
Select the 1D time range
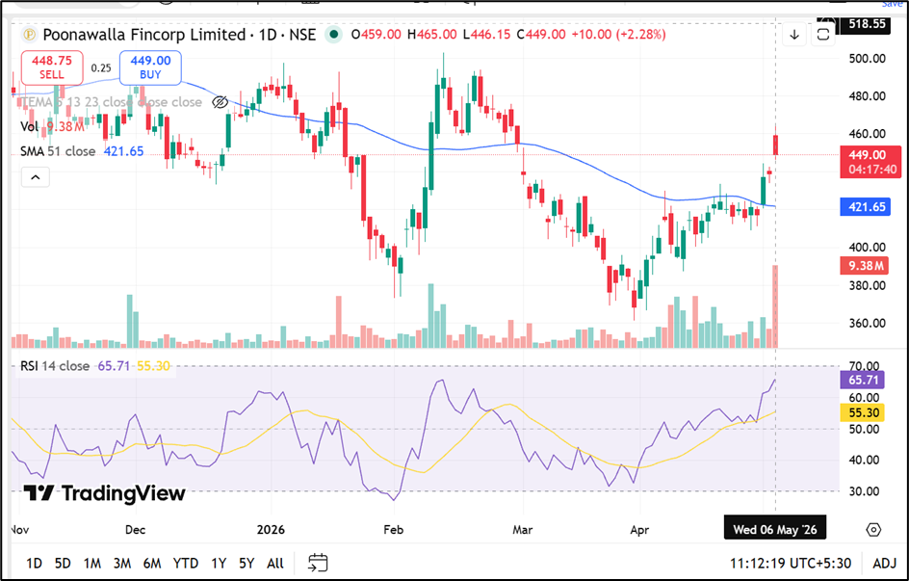click(35, 563)
